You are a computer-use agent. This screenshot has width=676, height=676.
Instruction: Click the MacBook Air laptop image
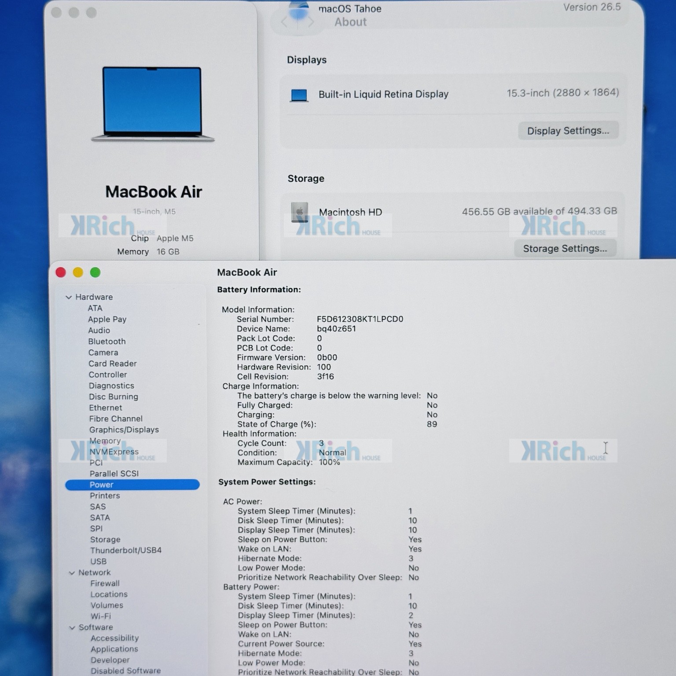point(153,104)
